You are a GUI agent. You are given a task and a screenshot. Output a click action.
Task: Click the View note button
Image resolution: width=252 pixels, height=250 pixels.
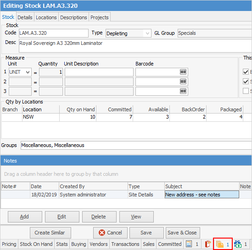136,217
